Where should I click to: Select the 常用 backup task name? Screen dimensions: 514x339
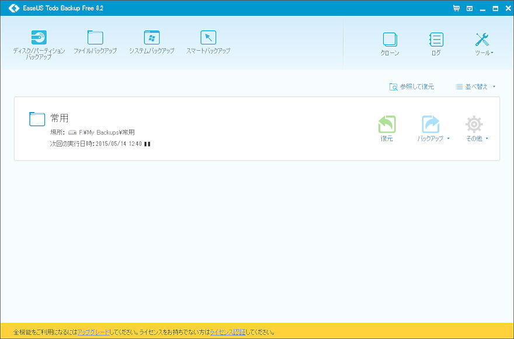pos(60,118)
